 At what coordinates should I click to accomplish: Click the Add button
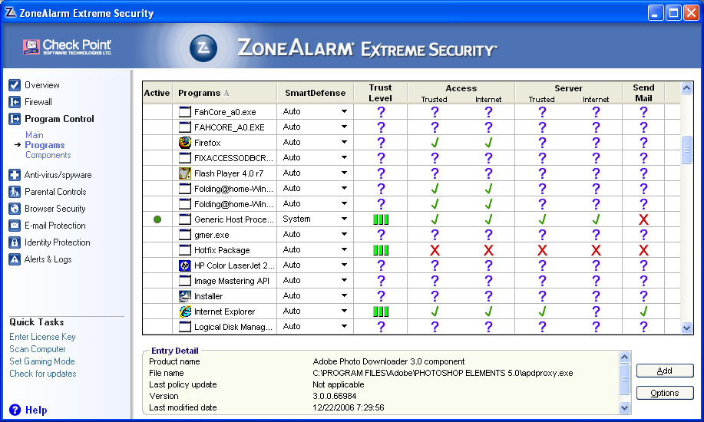pos(665,371)
